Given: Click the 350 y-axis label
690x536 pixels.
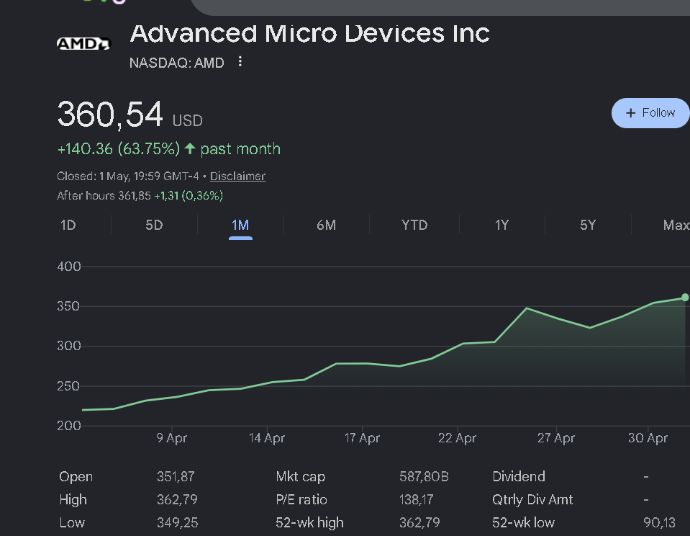Looking at the screenshot, I should [x=68, y=306].
